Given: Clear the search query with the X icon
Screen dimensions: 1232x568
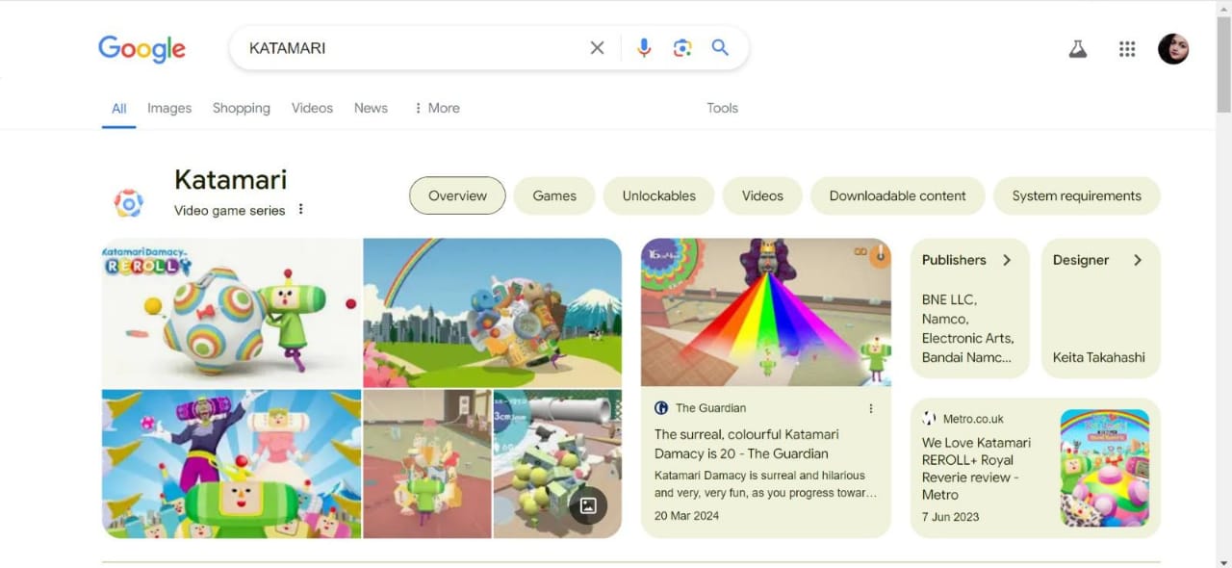Looking at the screenshot, I should [x=597, y=47].
